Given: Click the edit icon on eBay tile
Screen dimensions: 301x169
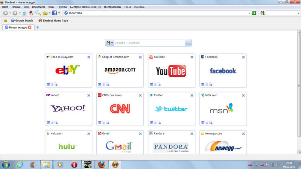Looking at the screenshot, I should tap(48, 84).
